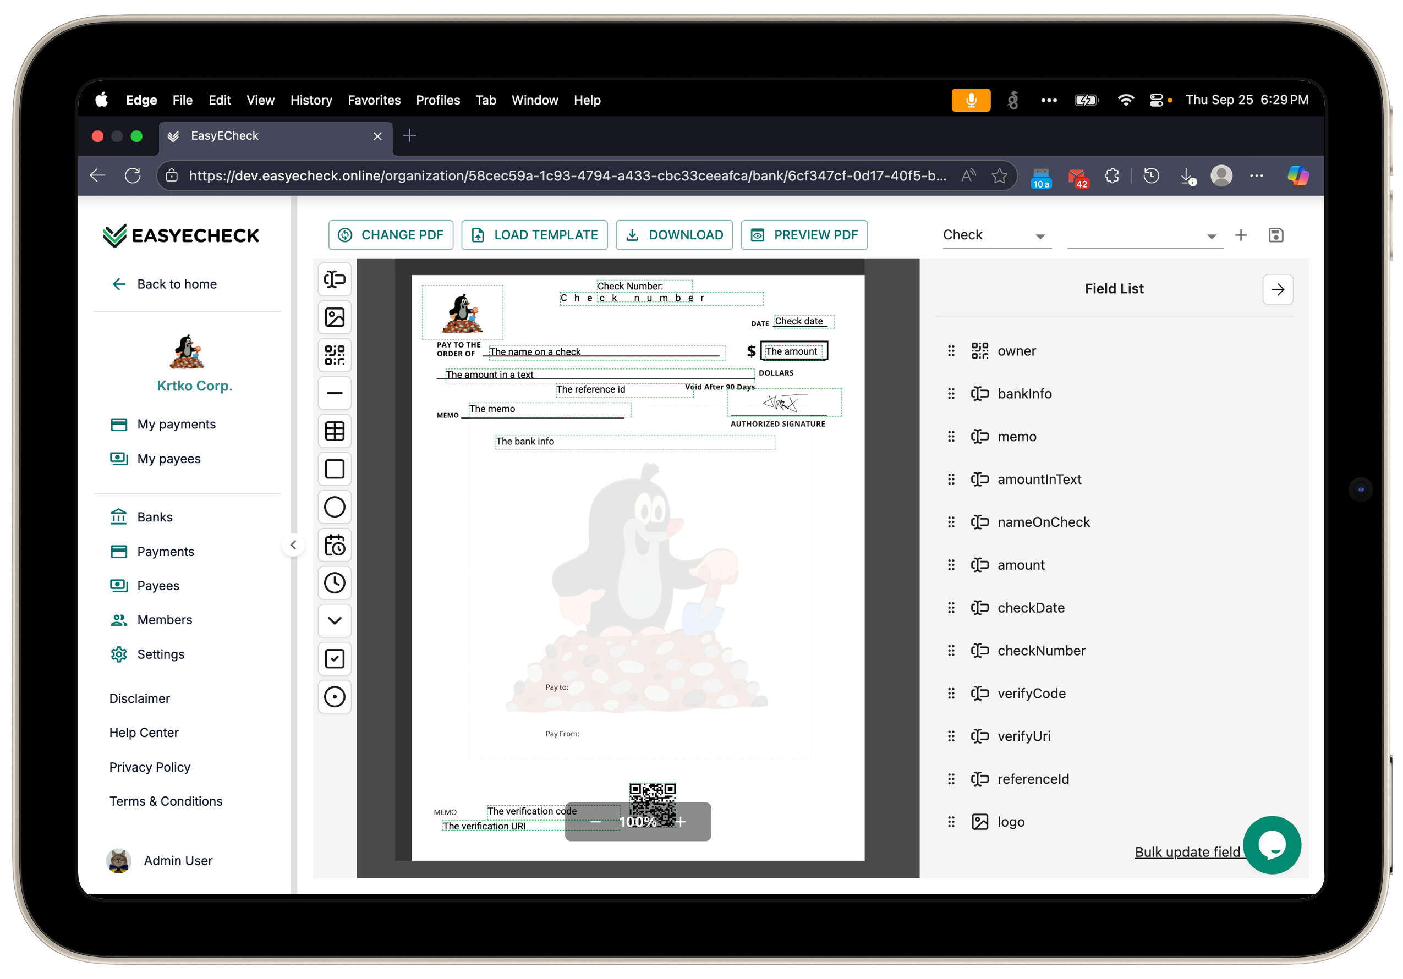
Task: Select the dropdown select field tool
Action: (x=335, y=620)
